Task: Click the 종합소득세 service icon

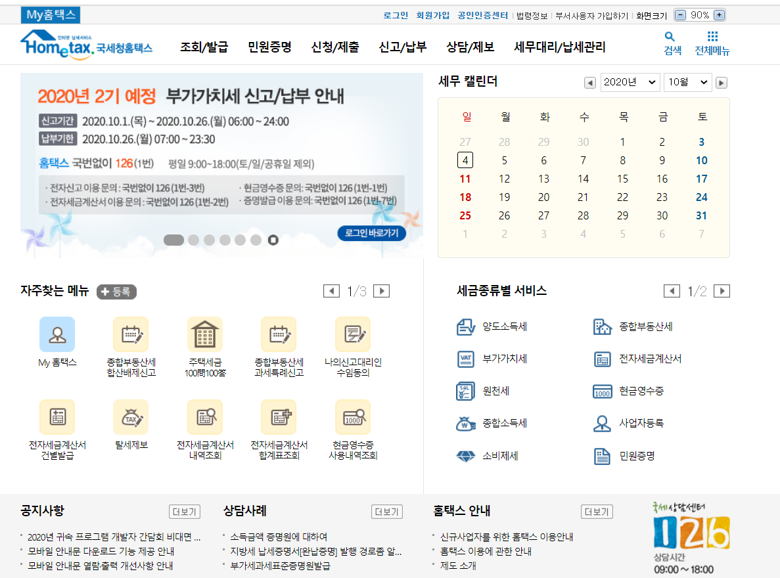Action: (x=466, y=423)
